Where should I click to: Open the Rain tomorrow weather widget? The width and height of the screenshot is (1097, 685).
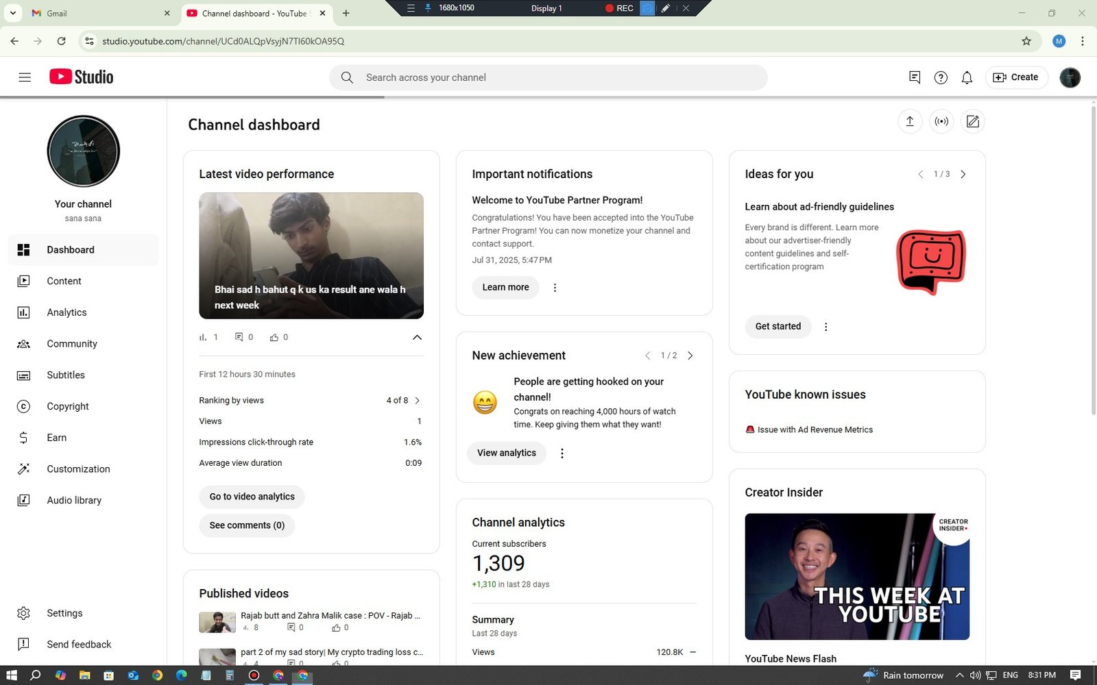click(904, 675)
